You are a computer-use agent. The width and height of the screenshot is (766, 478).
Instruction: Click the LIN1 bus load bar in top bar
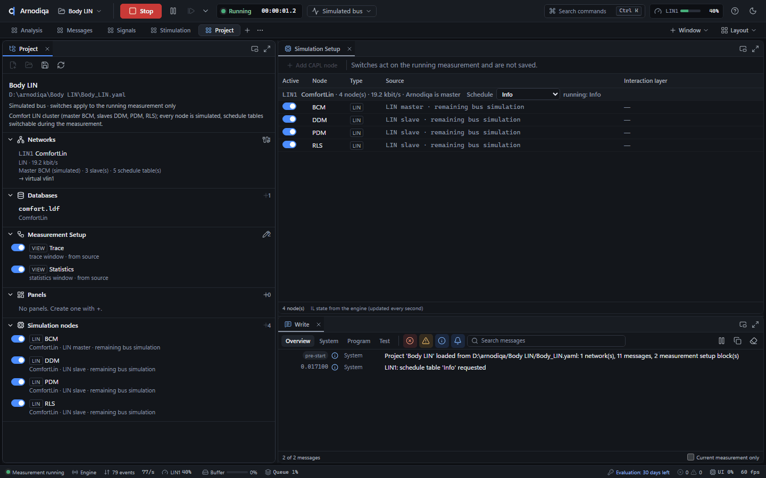[691, 11]
